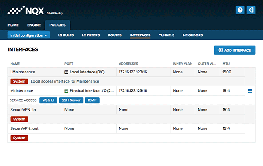This screenshot has width=263, height=166.
Task: Open the TUNNELS section
Action: pos(167,35)
